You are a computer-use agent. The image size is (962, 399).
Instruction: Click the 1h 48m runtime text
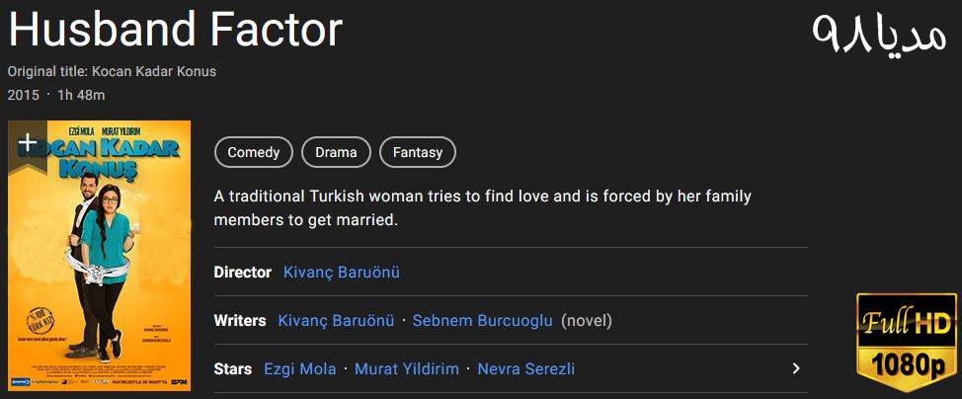(81, 96)
